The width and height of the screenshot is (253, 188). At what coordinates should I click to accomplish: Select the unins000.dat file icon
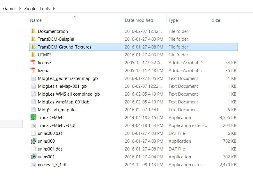33,133
